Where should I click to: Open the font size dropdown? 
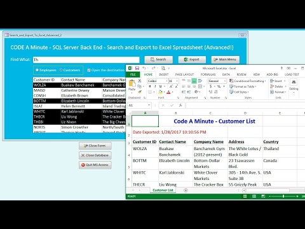click(177, 81)
